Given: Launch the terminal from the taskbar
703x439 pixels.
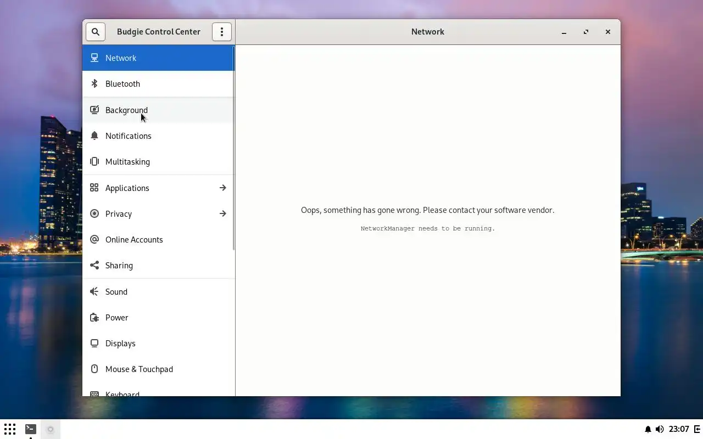Looking at the screenshot, I should [31, 429].
